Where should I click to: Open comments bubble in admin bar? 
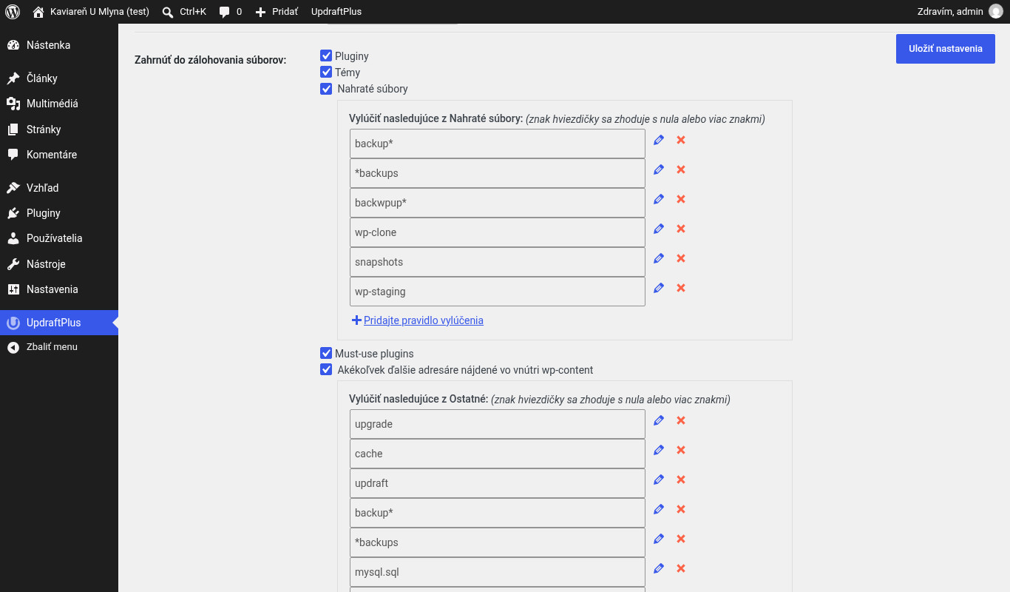(x=231, y=12)
